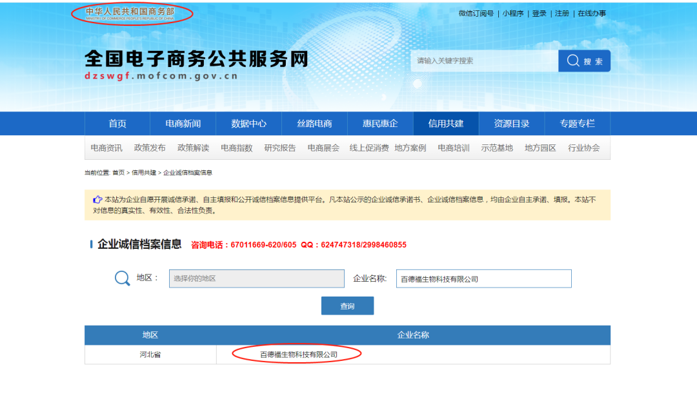Open the circled 百德福生物科技有限公司 company result

[x=296, y=353]
